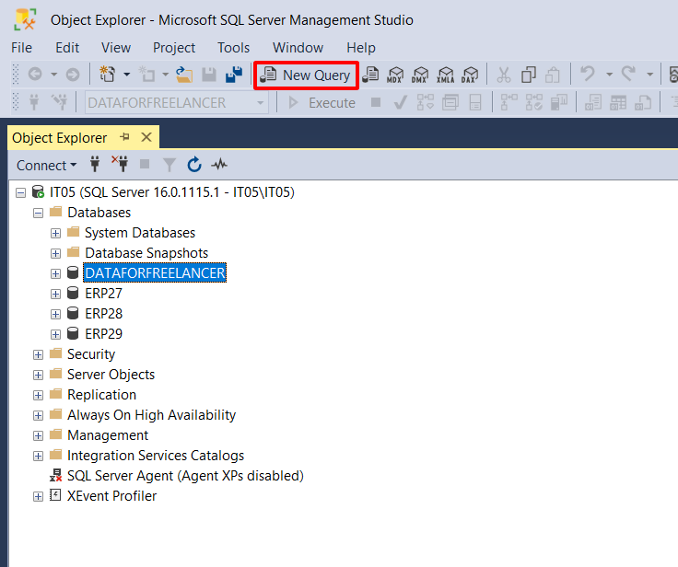Image resolution: width=678 pixels, height=567 pixels.
Task: Click the Open File folder icon
Action: [184, 75]
